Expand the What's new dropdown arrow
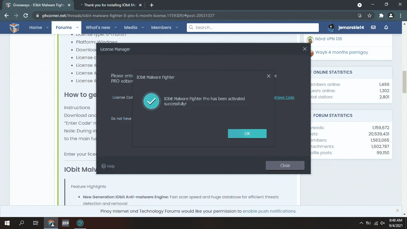Image resolution: width=407 pixels, height=229 pixels. coord(116,27)
